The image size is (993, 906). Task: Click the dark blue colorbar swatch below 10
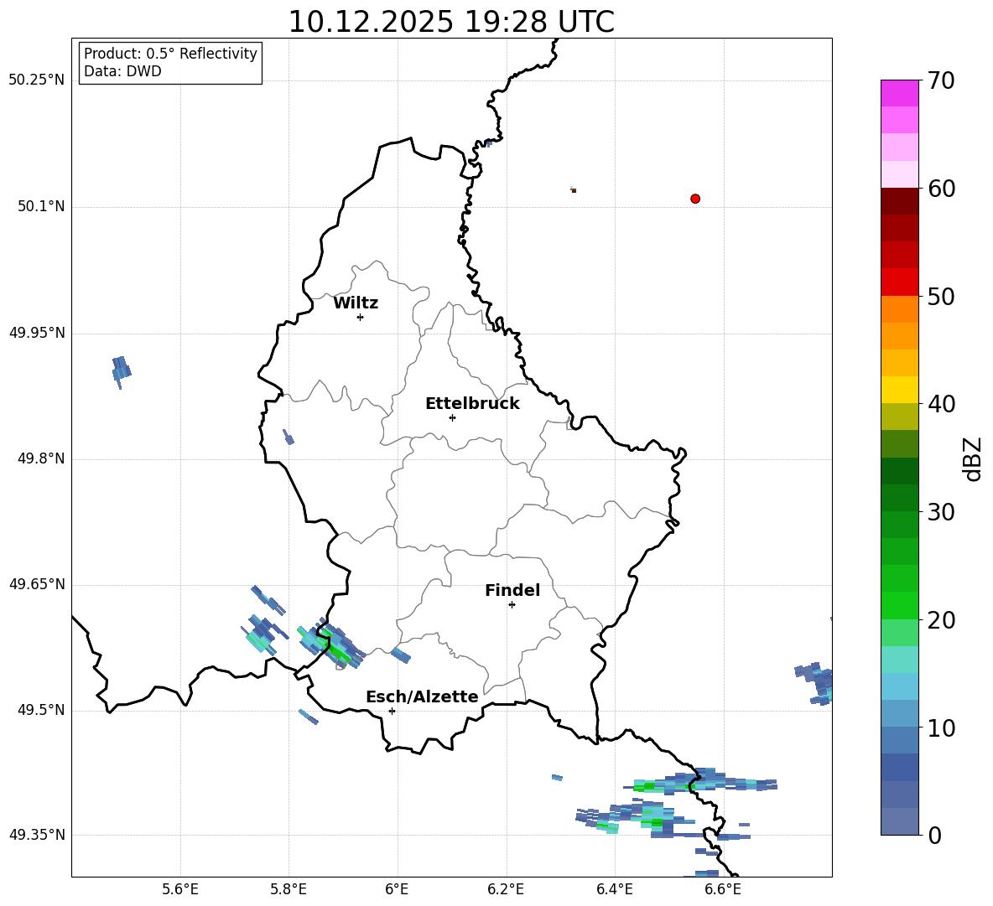pyautogui.click(x=899, y=767)
